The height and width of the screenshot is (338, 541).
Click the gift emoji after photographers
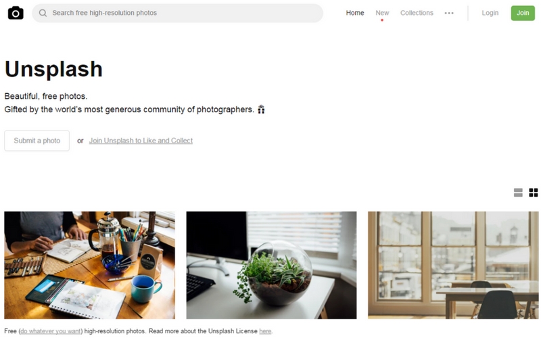[261, 110]
